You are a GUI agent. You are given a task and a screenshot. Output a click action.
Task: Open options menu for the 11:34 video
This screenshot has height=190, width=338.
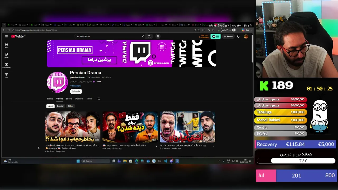214,146
